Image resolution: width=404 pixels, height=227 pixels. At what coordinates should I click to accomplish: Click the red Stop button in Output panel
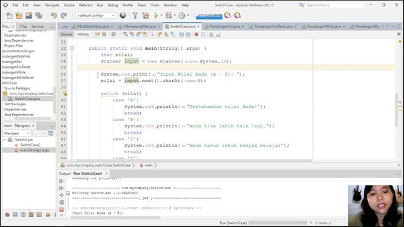coord(61,209)
